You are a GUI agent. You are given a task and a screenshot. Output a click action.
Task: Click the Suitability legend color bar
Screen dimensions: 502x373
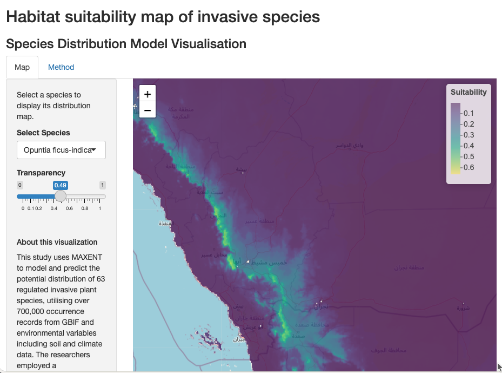pyautogui.click(x=456, y=139)
